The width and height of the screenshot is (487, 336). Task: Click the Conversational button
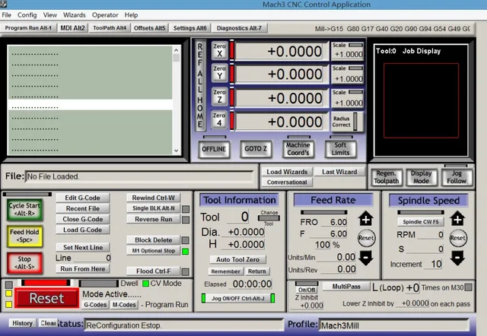[x=287, y=182]
